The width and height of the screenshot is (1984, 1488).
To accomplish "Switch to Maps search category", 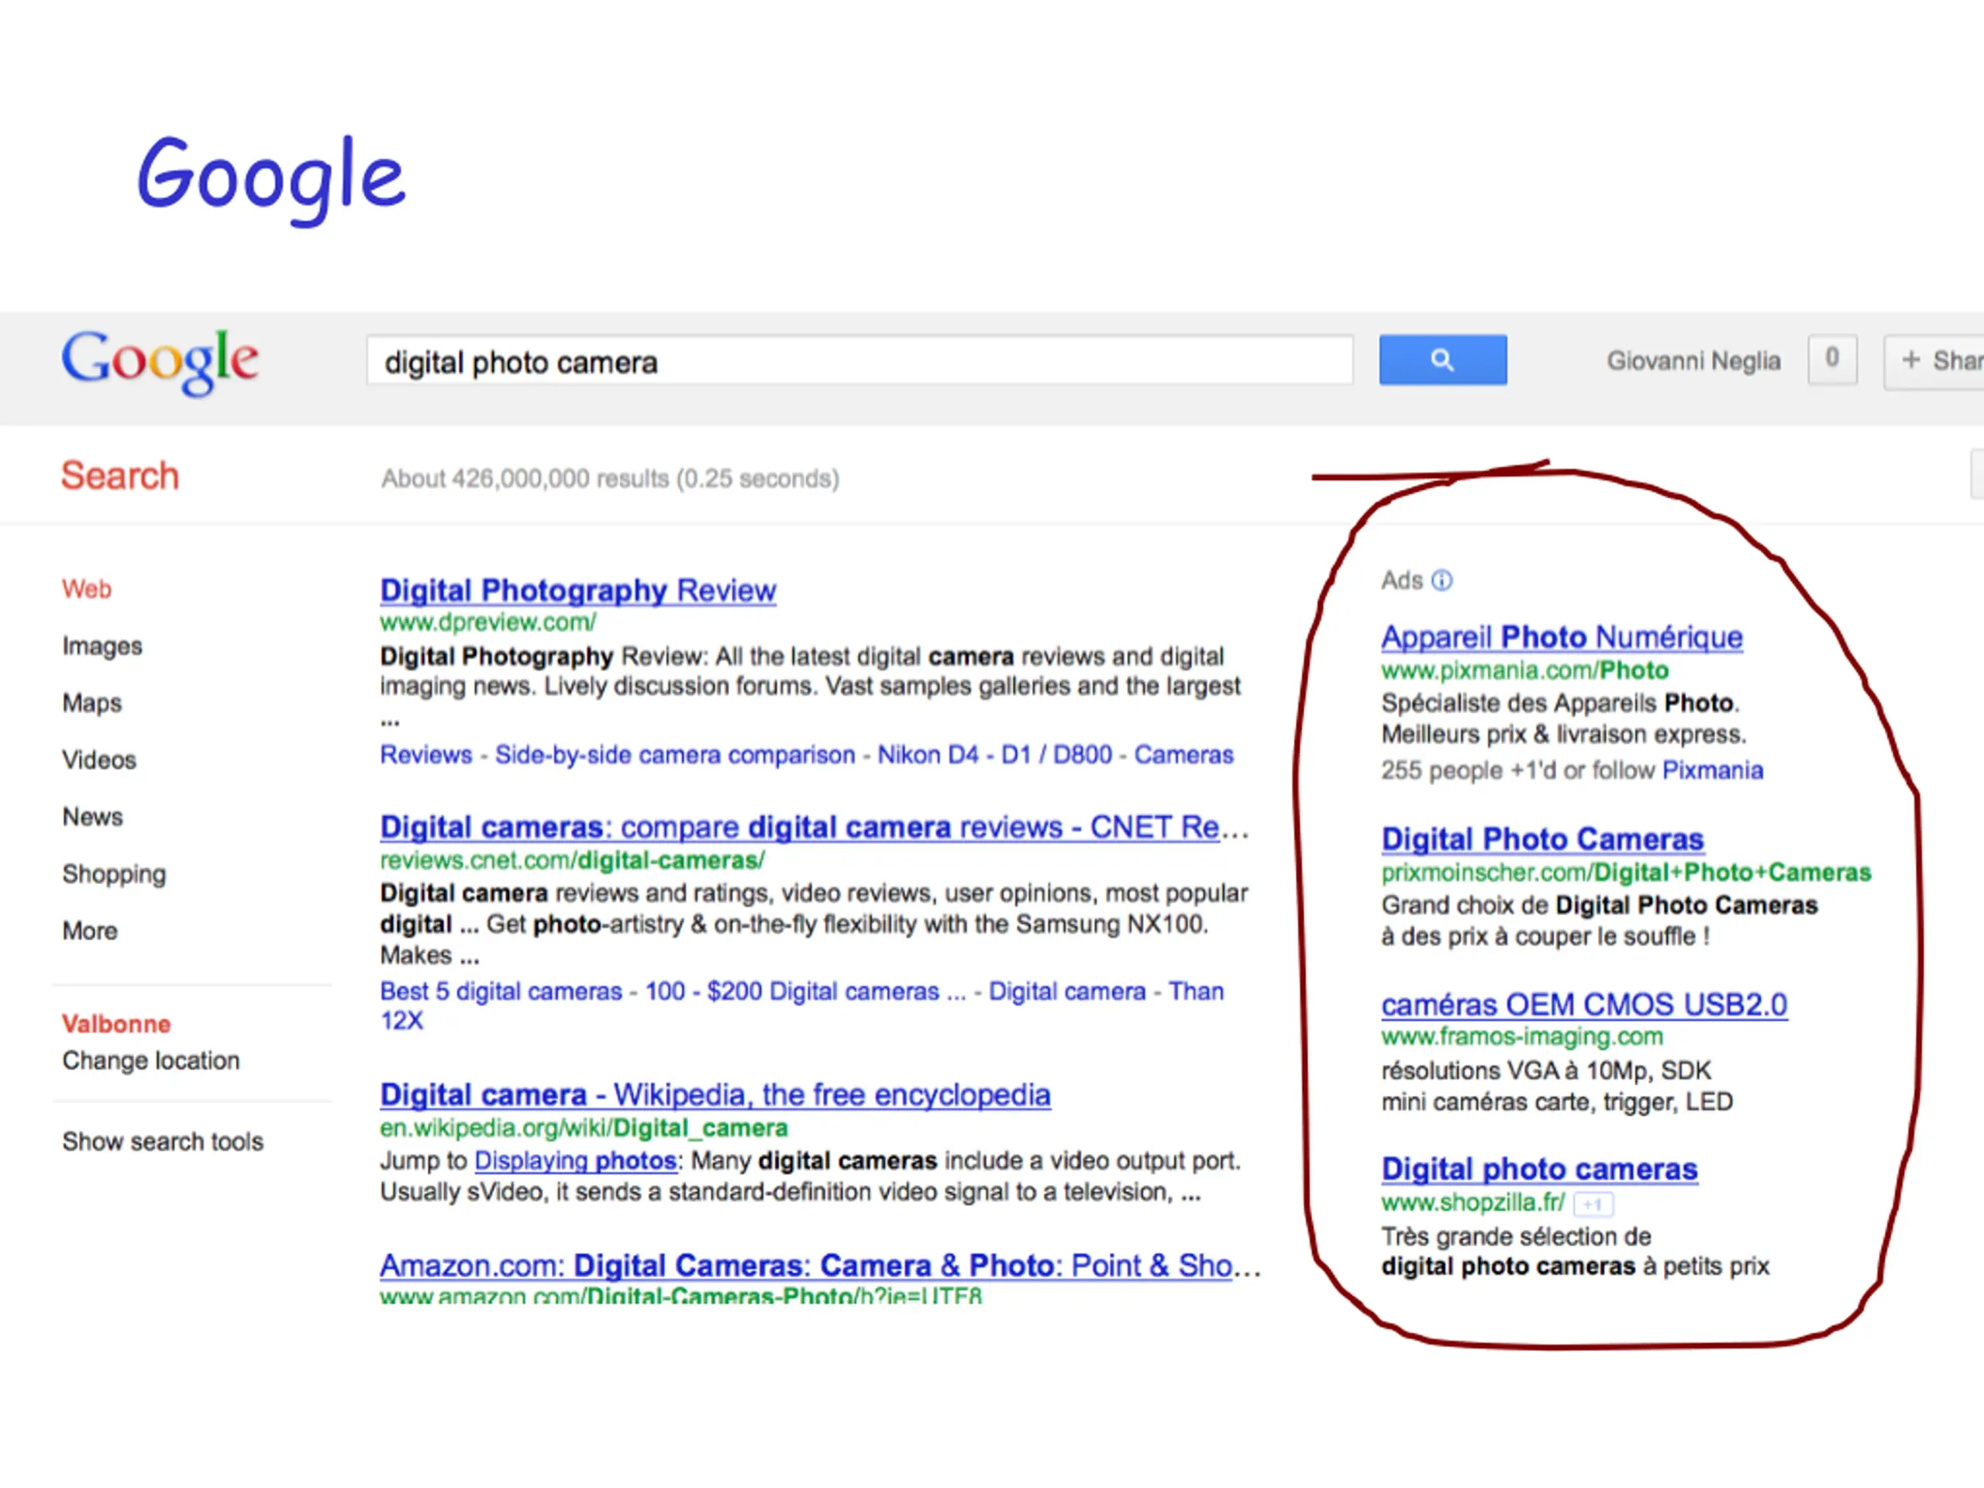I will 91,703.
